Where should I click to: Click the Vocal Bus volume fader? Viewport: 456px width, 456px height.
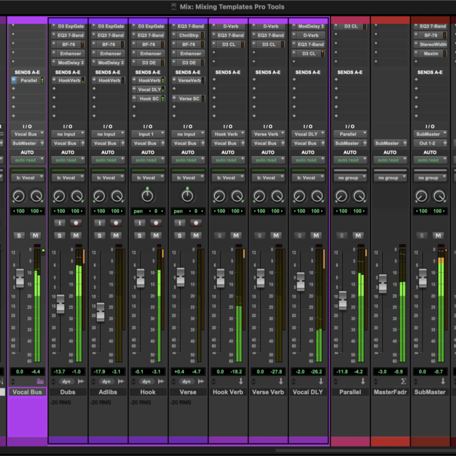click(20, 278)
